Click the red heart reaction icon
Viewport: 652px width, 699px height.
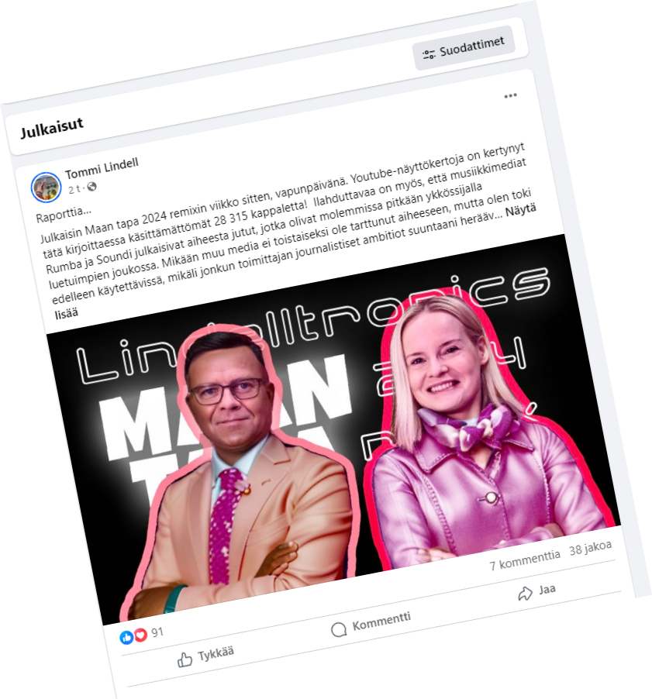pos(140,635)
